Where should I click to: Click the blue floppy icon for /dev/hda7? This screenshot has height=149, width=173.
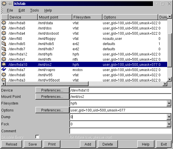(x=4, y=70)
